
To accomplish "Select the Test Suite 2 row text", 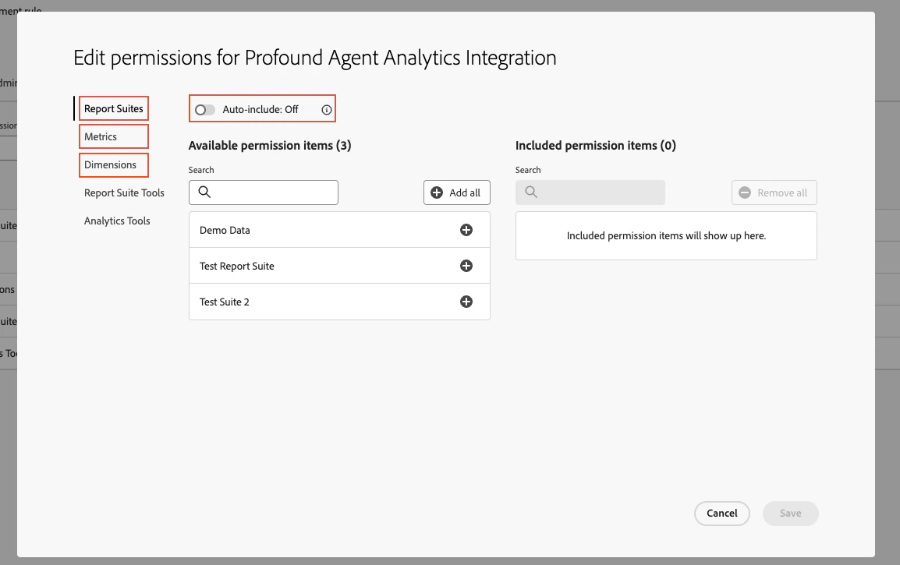I will 224,302.
